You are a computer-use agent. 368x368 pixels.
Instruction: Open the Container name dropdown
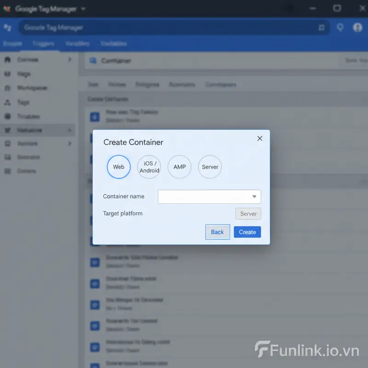254,196
